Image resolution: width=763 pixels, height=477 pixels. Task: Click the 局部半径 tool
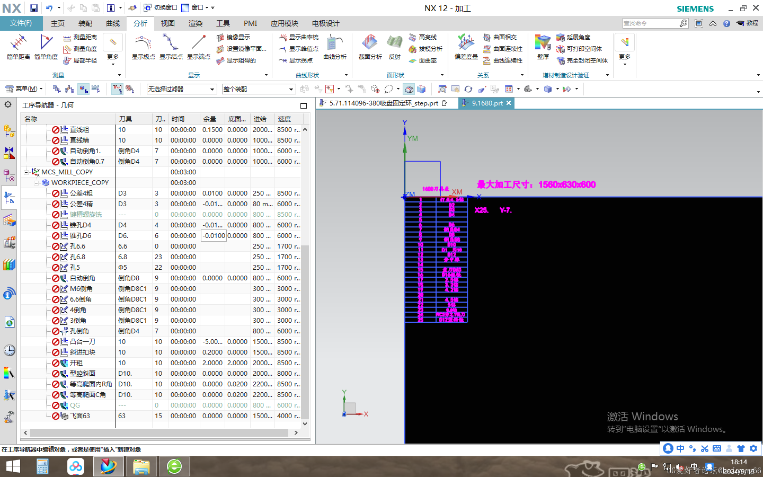pos(80,60)
